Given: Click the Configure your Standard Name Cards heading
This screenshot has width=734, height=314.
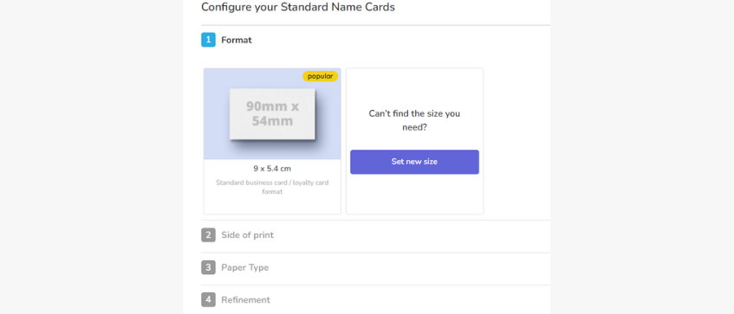Looking at the screenshot, I should tap(298, 8).
